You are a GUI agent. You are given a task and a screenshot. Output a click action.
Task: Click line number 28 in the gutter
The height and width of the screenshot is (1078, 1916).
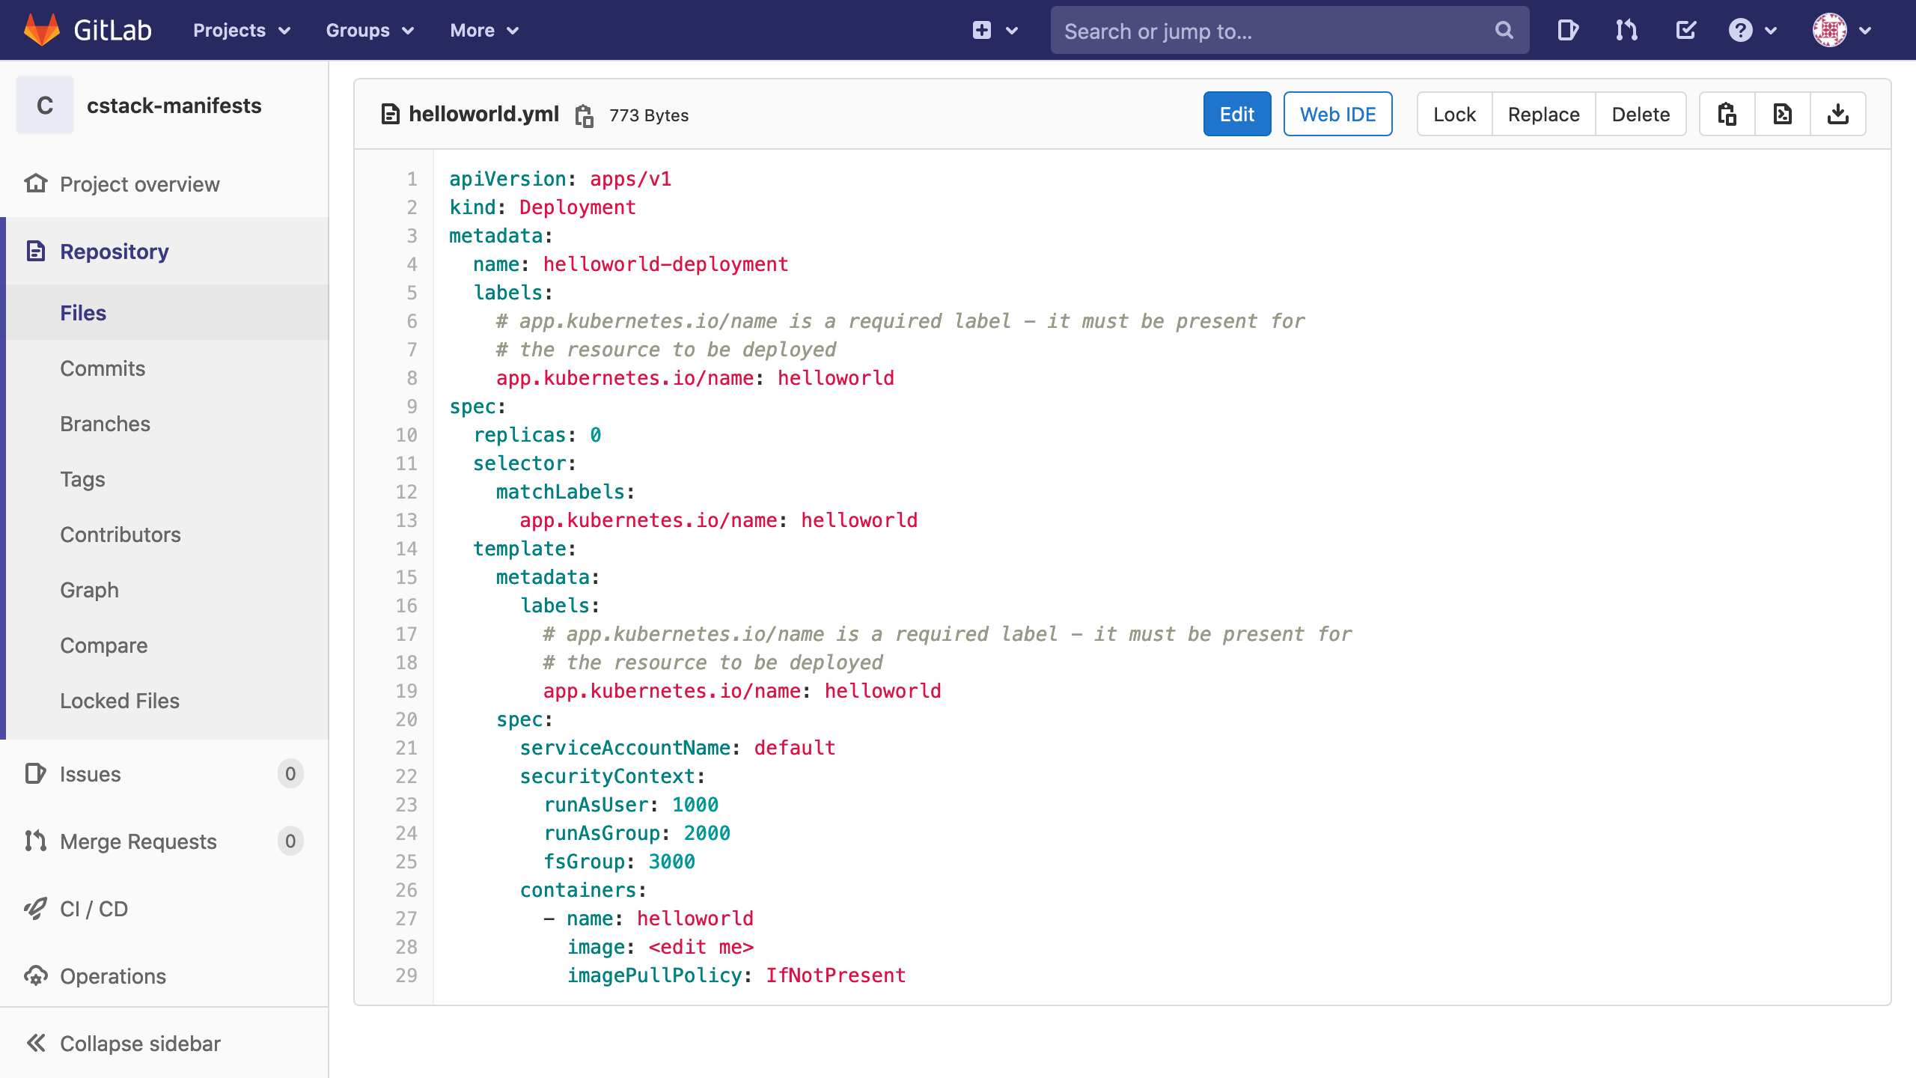[406, 947]
